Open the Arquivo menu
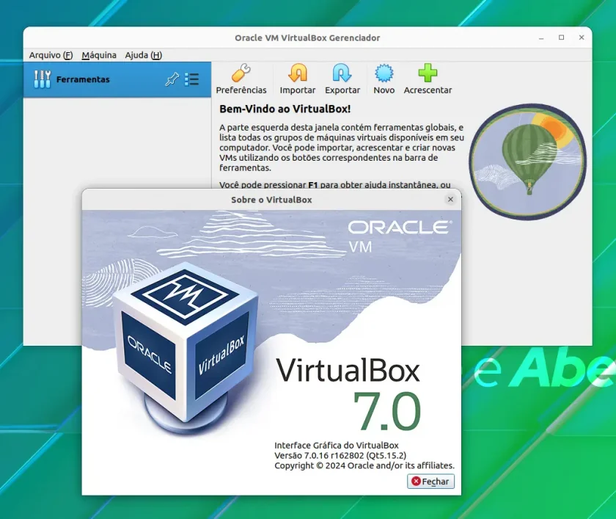Viewport: 616px width, 519px height. pos(51,55)
